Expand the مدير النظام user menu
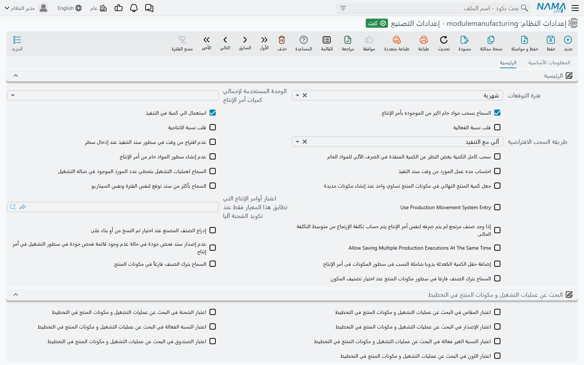584x365 pixels. (x=26, y=8)
